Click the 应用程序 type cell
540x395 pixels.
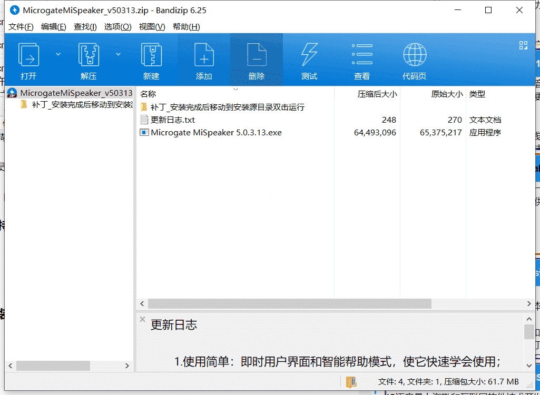(485, 133)
